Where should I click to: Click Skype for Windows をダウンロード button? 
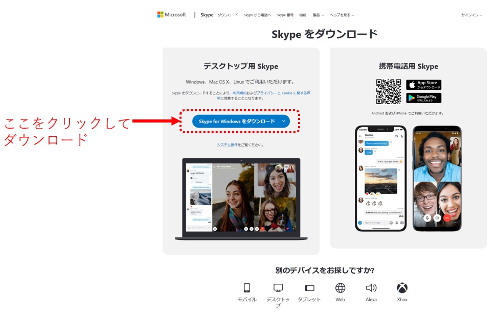pos(236,121)
